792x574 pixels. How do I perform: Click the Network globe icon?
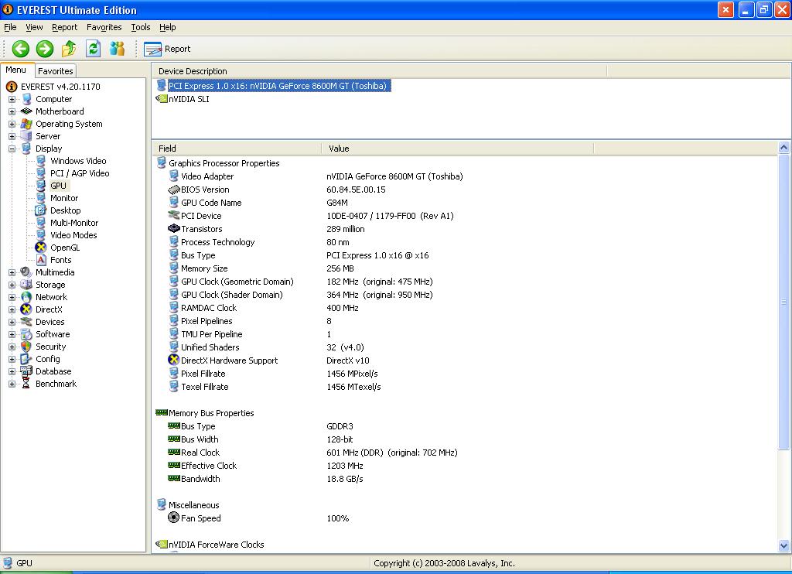(26, 297)
